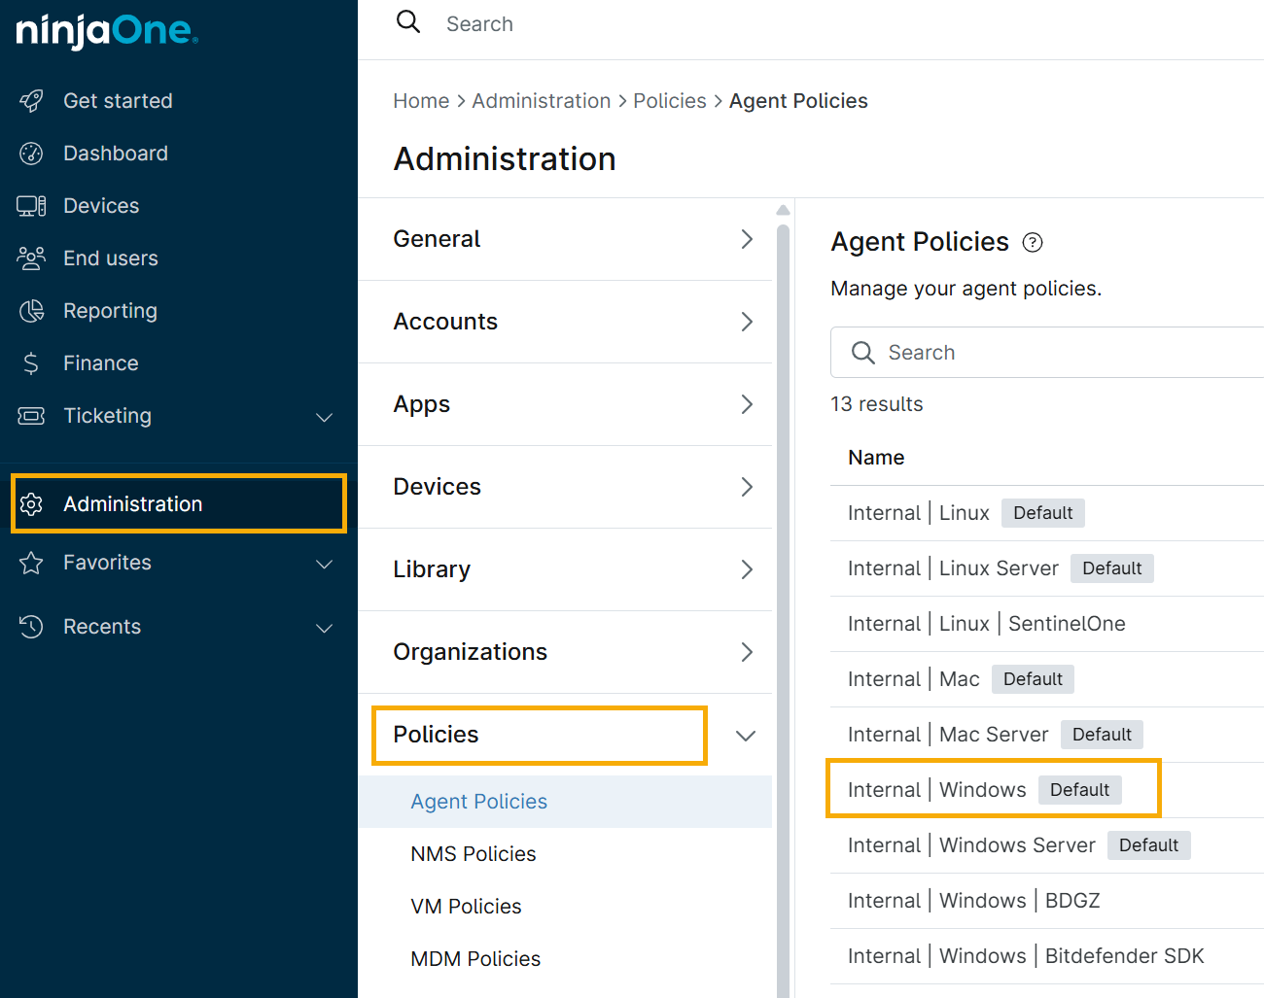Open Reporting via the pie chart icon

coord(31,311)
